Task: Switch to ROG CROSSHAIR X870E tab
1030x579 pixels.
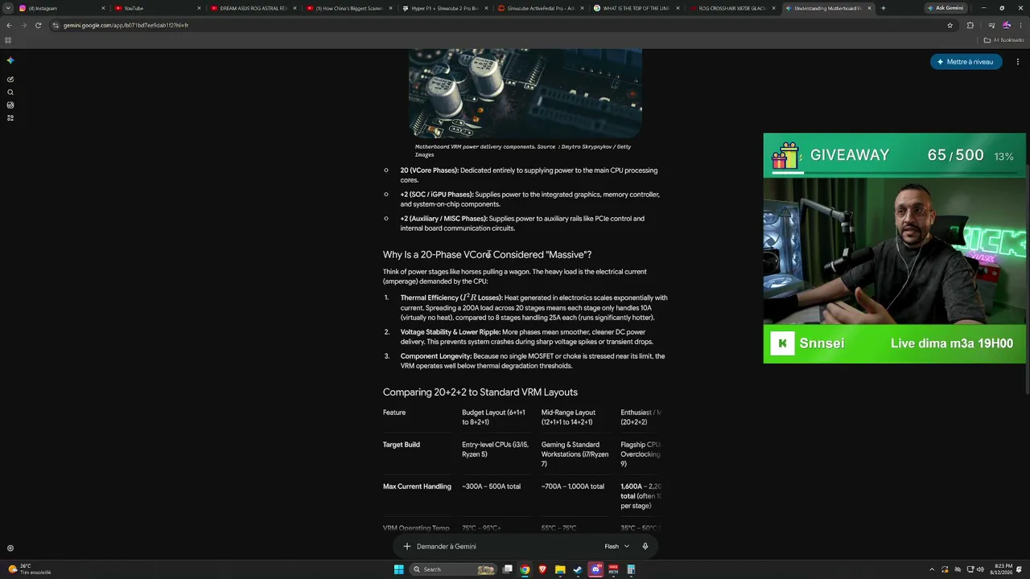Action: (x=731, y=8)
